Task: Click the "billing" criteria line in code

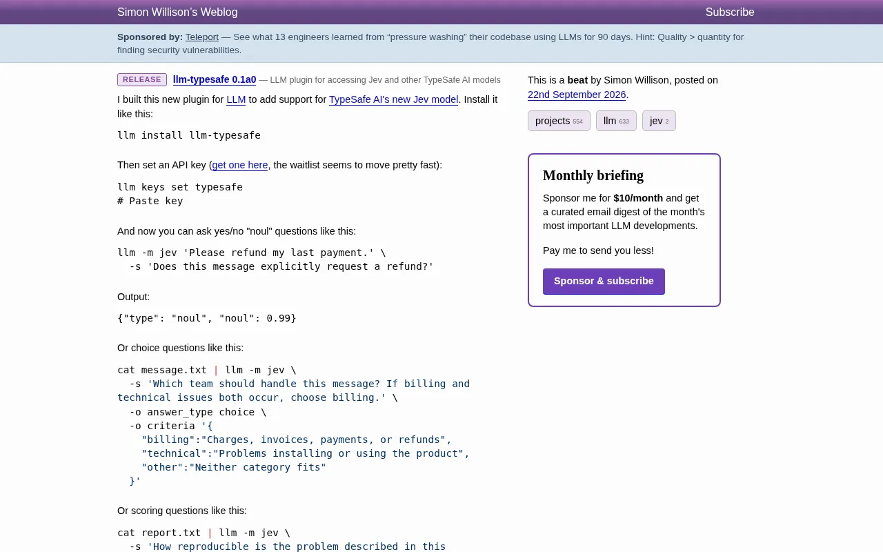Action: [297, 440]
